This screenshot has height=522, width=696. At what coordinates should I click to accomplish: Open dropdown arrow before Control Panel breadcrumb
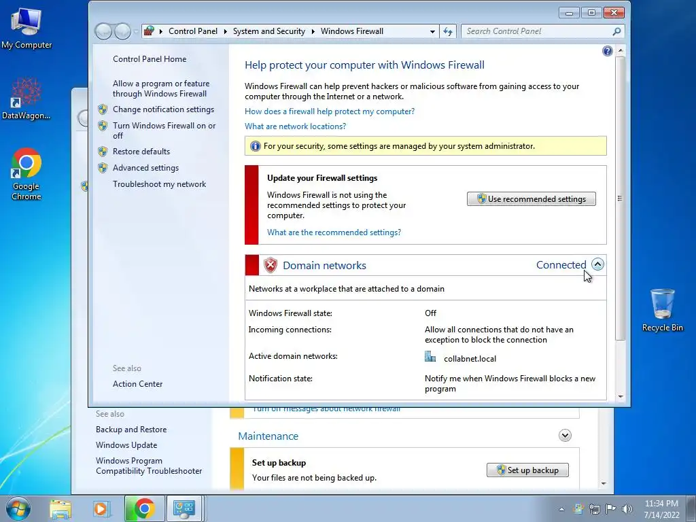160,31
